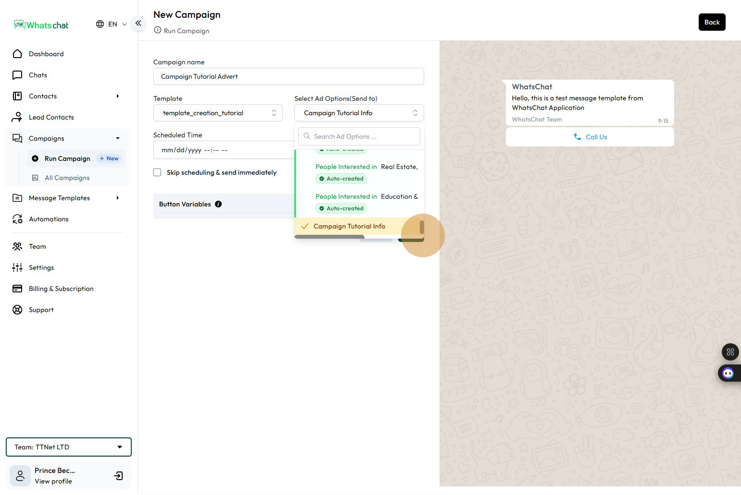Collapse sidebar with double-chevron icon
Image resolution: width=741 pixels, height=495 pixels.
point(138,23)
